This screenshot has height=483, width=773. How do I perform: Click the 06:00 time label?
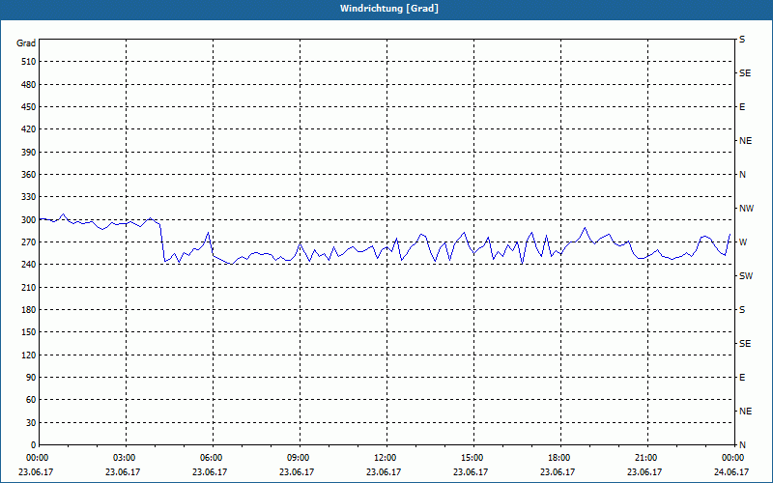(210, 458)
